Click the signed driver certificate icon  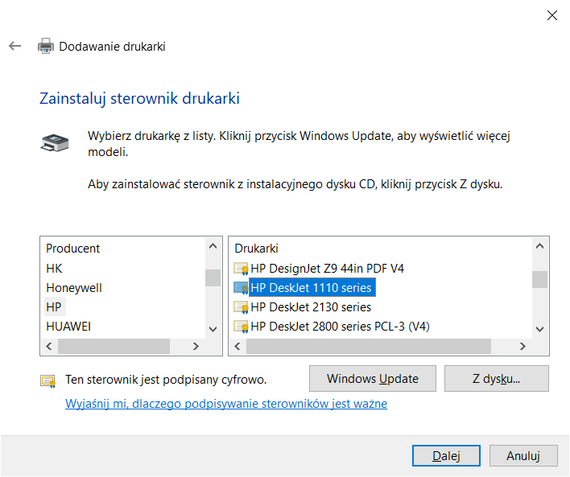point(48,380)
